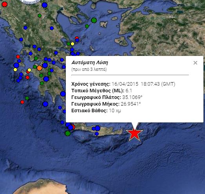Click the Τοπικό Μέγεθος (ML) label

(98, 90)
